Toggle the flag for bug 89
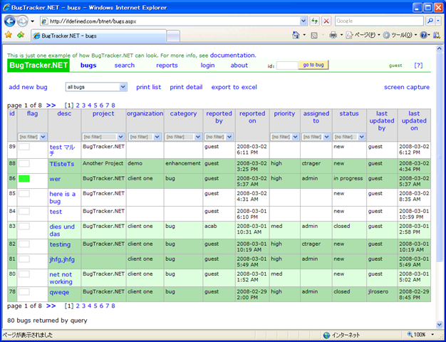 point(24,147)
